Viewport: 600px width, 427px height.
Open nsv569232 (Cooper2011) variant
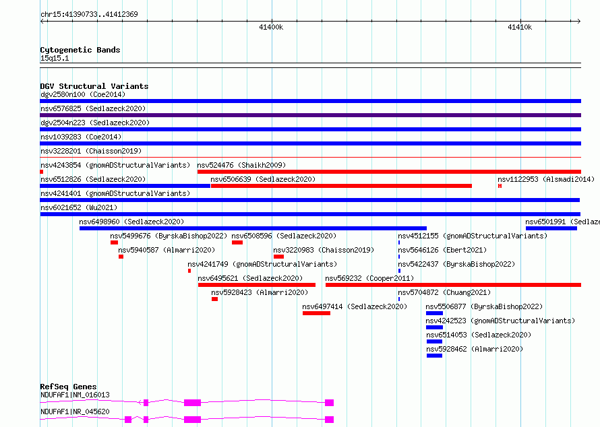(x=369, y=278)
